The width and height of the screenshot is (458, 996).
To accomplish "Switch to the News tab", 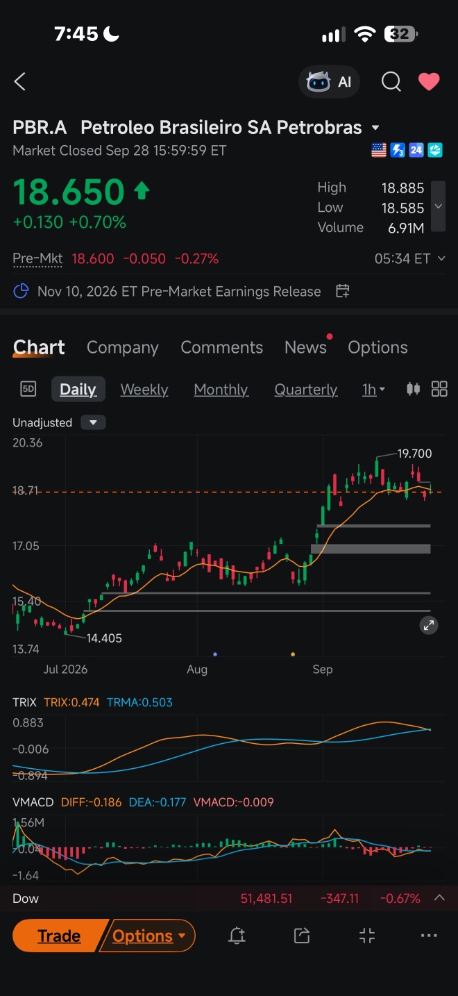I will (x=305, y=347).
